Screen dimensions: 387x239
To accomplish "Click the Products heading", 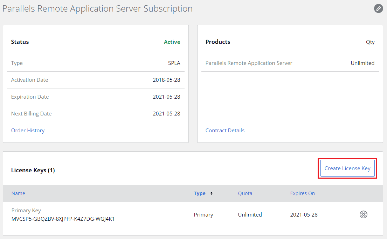I will click(218, 42).
